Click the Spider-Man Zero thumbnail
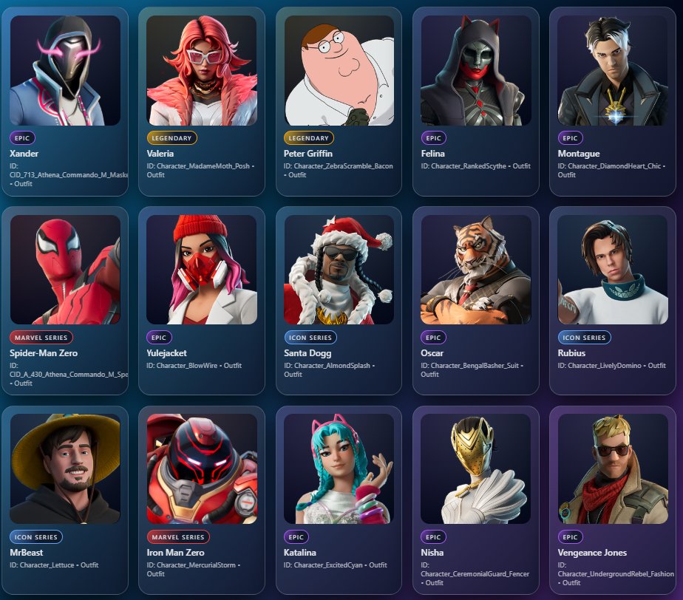This screenshot has height=600, width=683. [x=65, y=270]
